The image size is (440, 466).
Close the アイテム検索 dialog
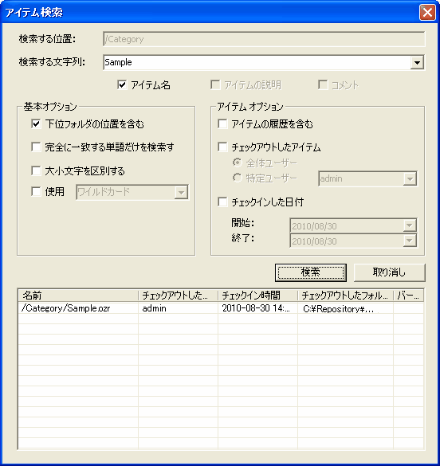[x=427, y=13]
